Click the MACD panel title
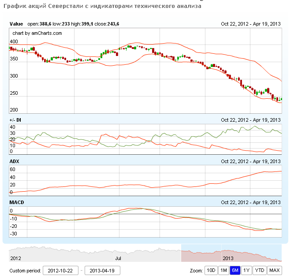This screenshot has width=294, height=279. point(17,202)
